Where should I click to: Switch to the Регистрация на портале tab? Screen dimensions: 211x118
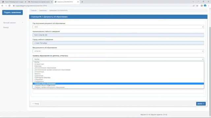click(40, 2)
